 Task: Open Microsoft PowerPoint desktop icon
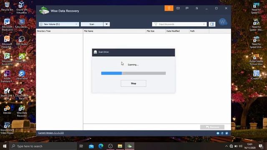coord(7,42)
